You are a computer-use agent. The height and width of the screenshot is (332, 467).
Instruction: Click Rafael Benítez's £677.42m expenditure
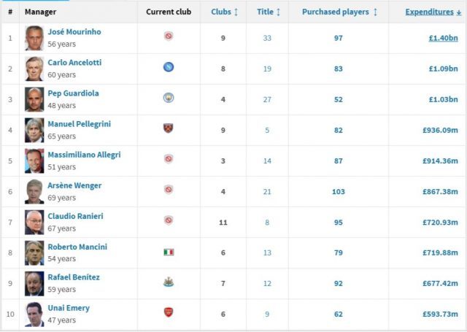pyautogui.click(x=440, y=283)
